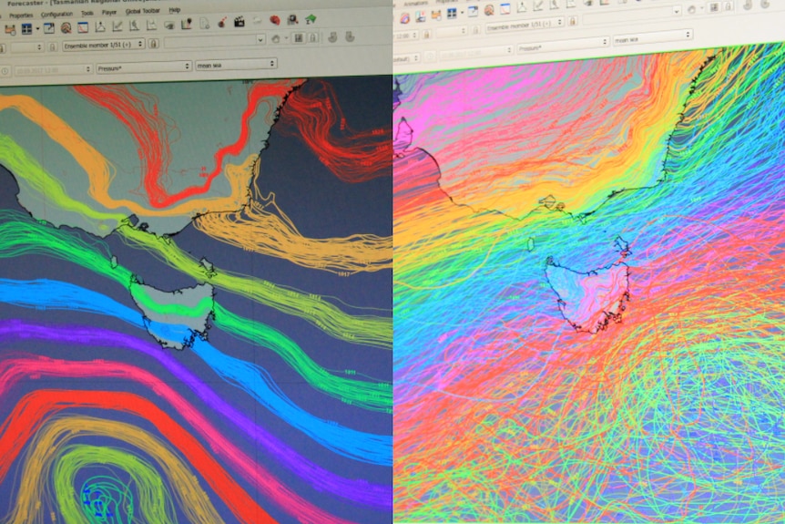The height and width of the screenshot is (524, 785).
Task: Open Ensemble member 1/51 dropdown on left screen
Action: pos(104,45)
